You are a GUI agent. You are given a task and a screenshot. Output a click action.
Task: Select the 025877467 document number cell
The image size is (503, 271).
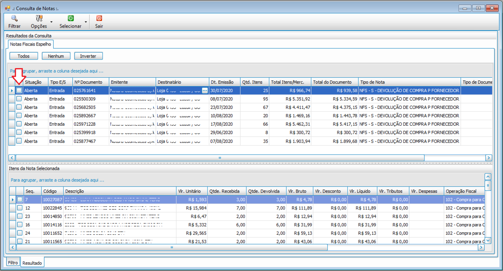click(91, 141)
